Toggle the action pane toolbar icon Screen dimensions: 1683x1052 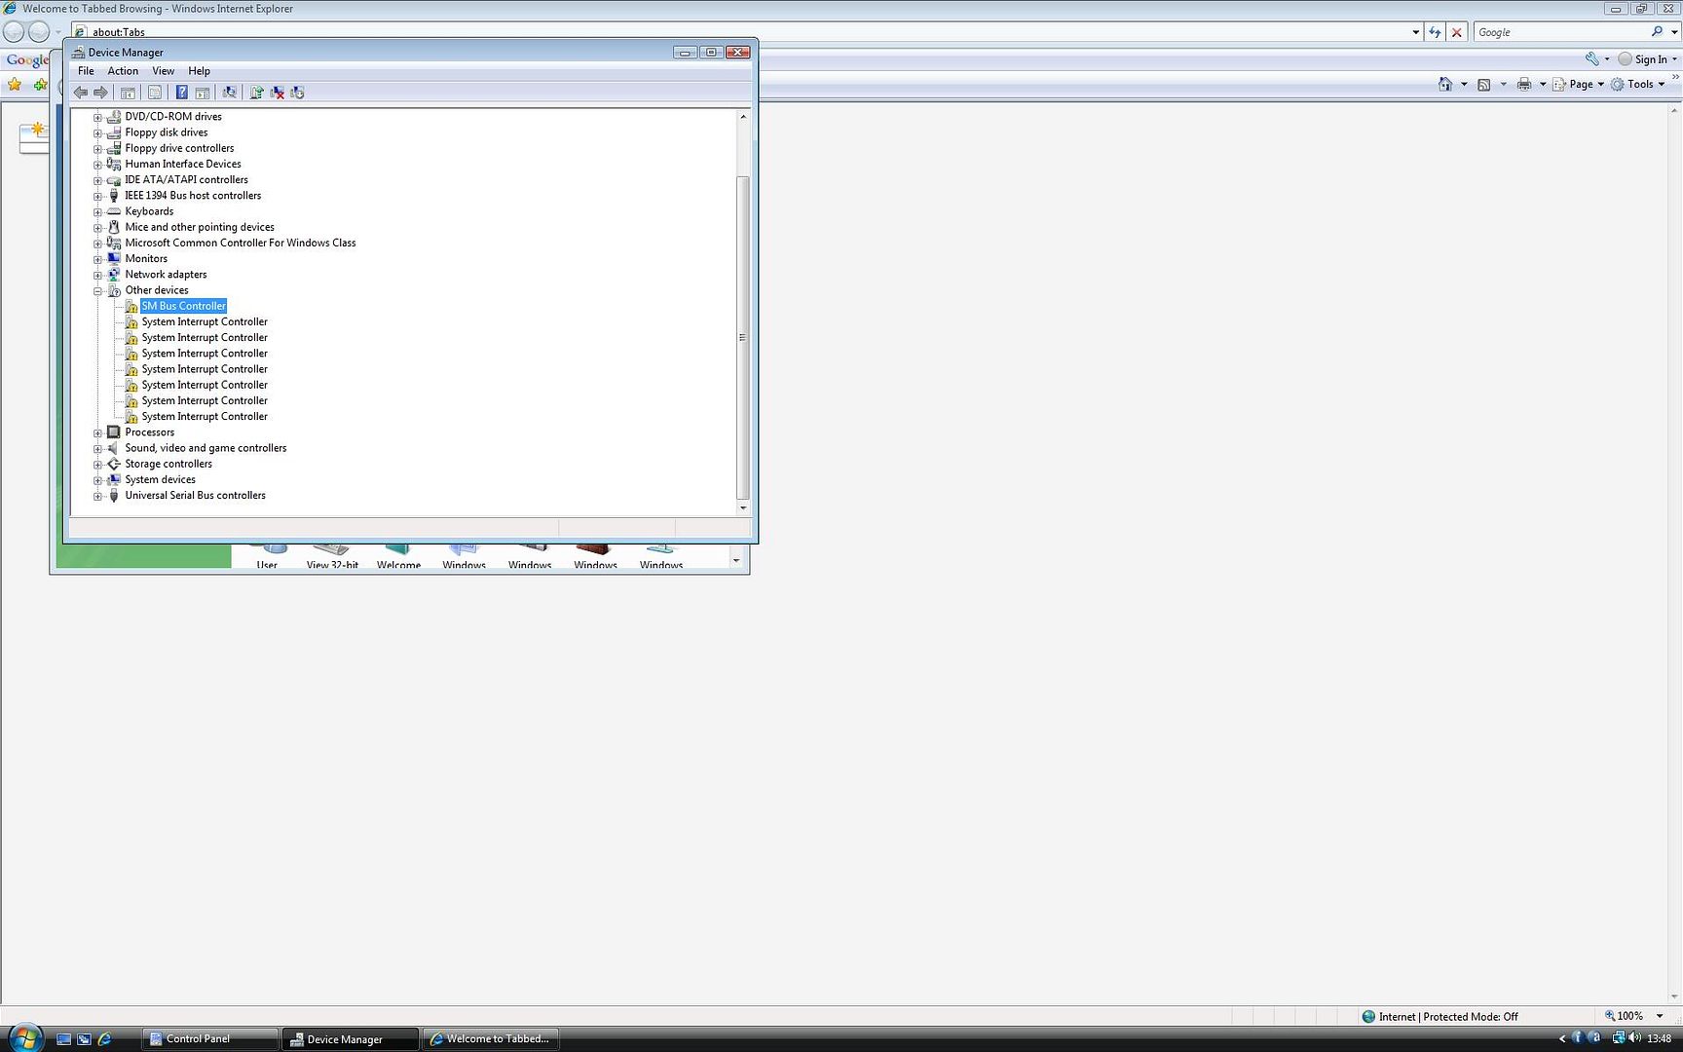(x=203, y=93)
